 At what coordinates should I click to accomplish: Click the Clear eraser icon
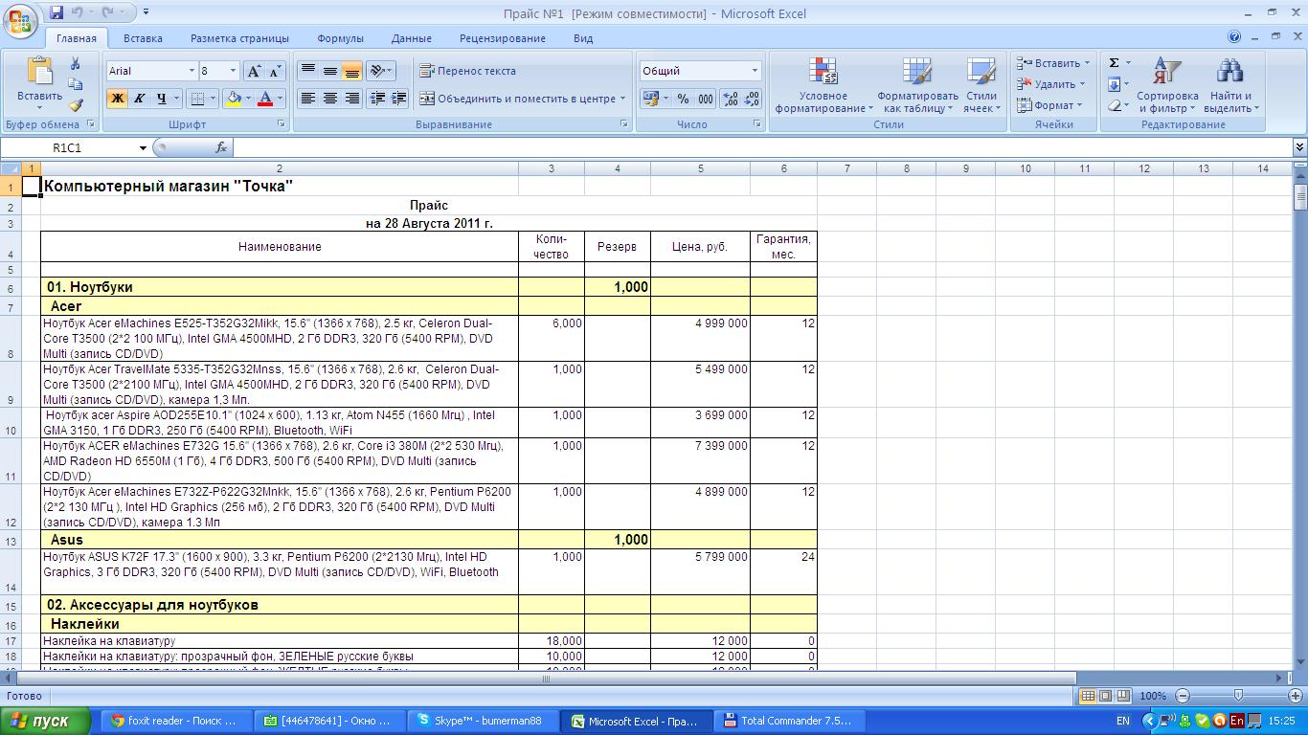coord(1115,105)
